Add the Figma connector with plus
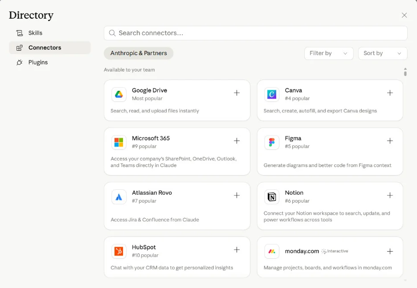 click(x=390, y=141)
